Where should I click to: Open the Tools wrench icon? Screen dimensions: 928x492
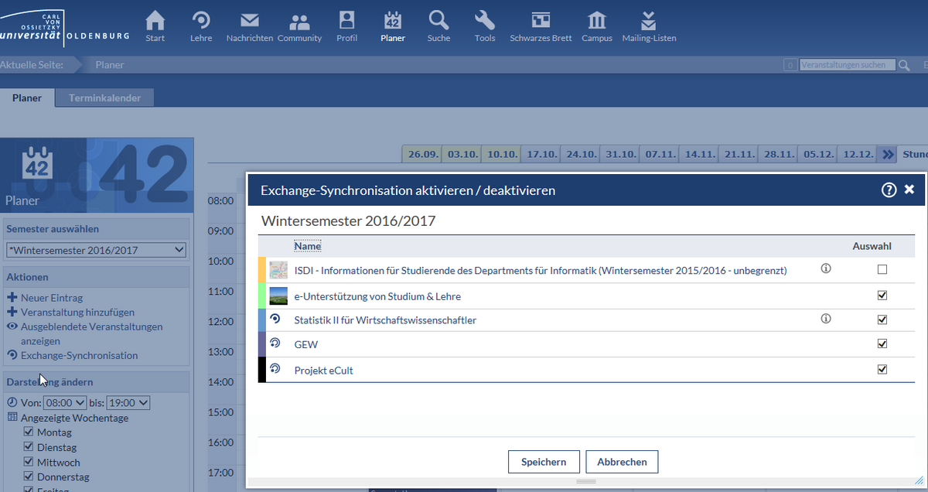(x=485, y=21)
